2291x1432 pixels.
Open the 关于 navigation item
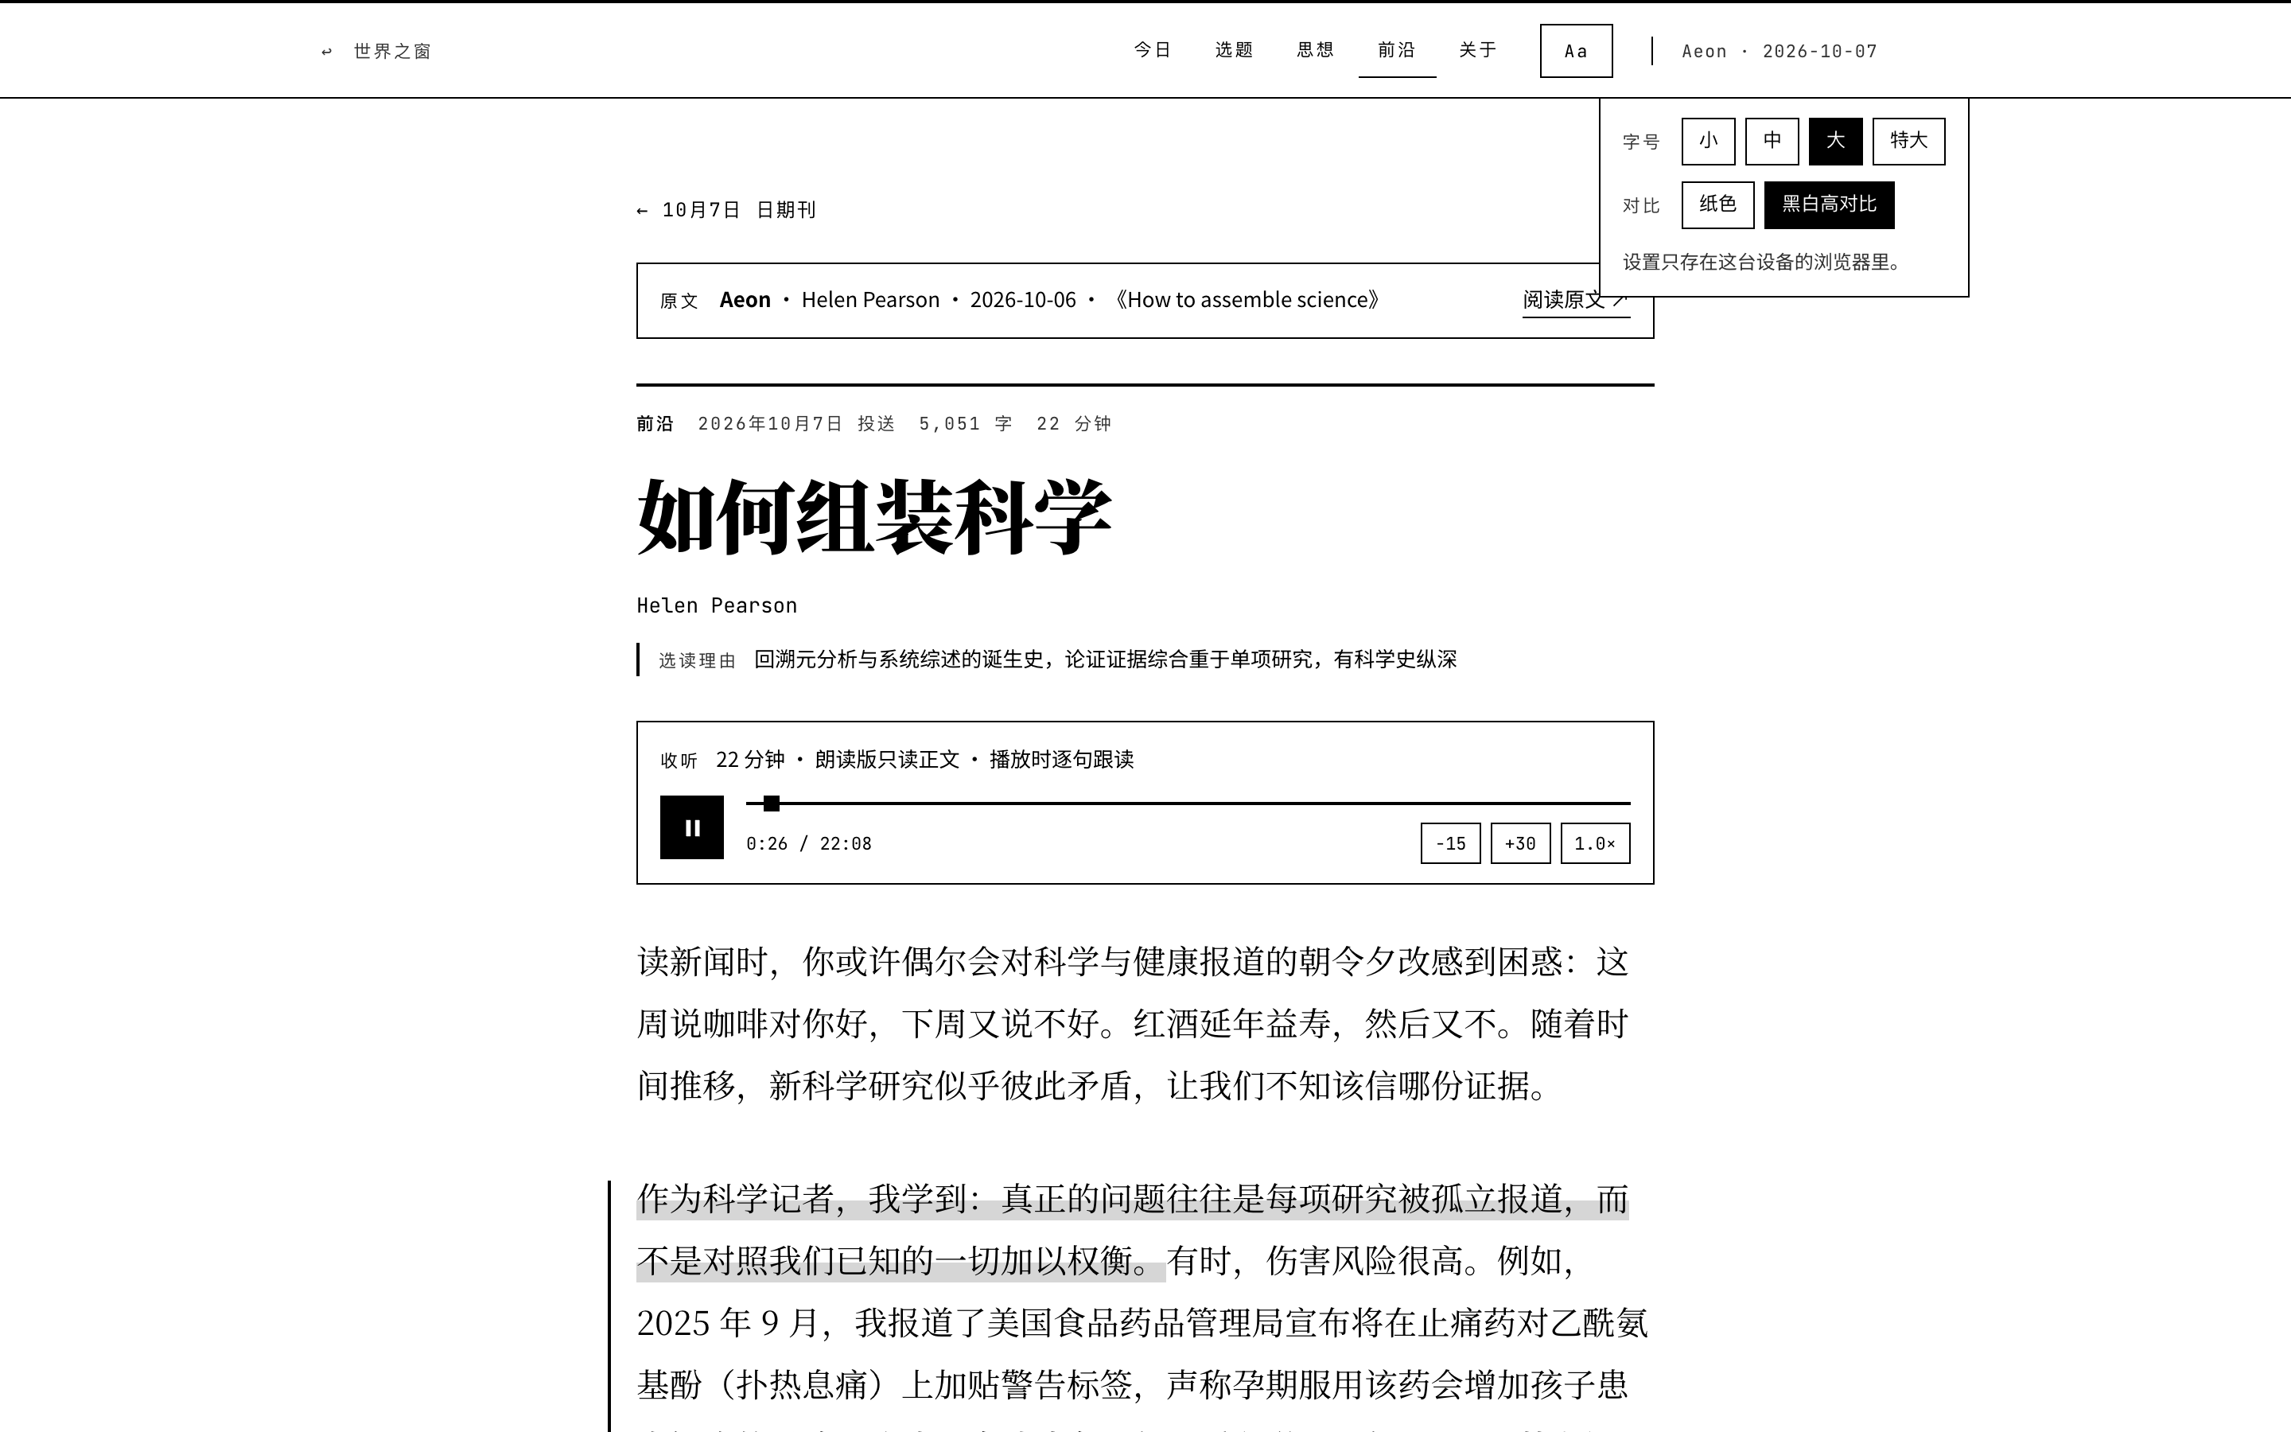tap(1477, 50)
